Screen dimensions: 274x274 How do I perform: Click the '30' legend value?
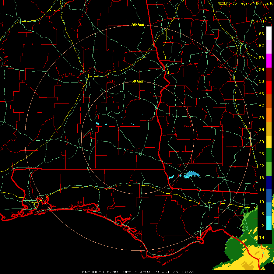point(262,142)
